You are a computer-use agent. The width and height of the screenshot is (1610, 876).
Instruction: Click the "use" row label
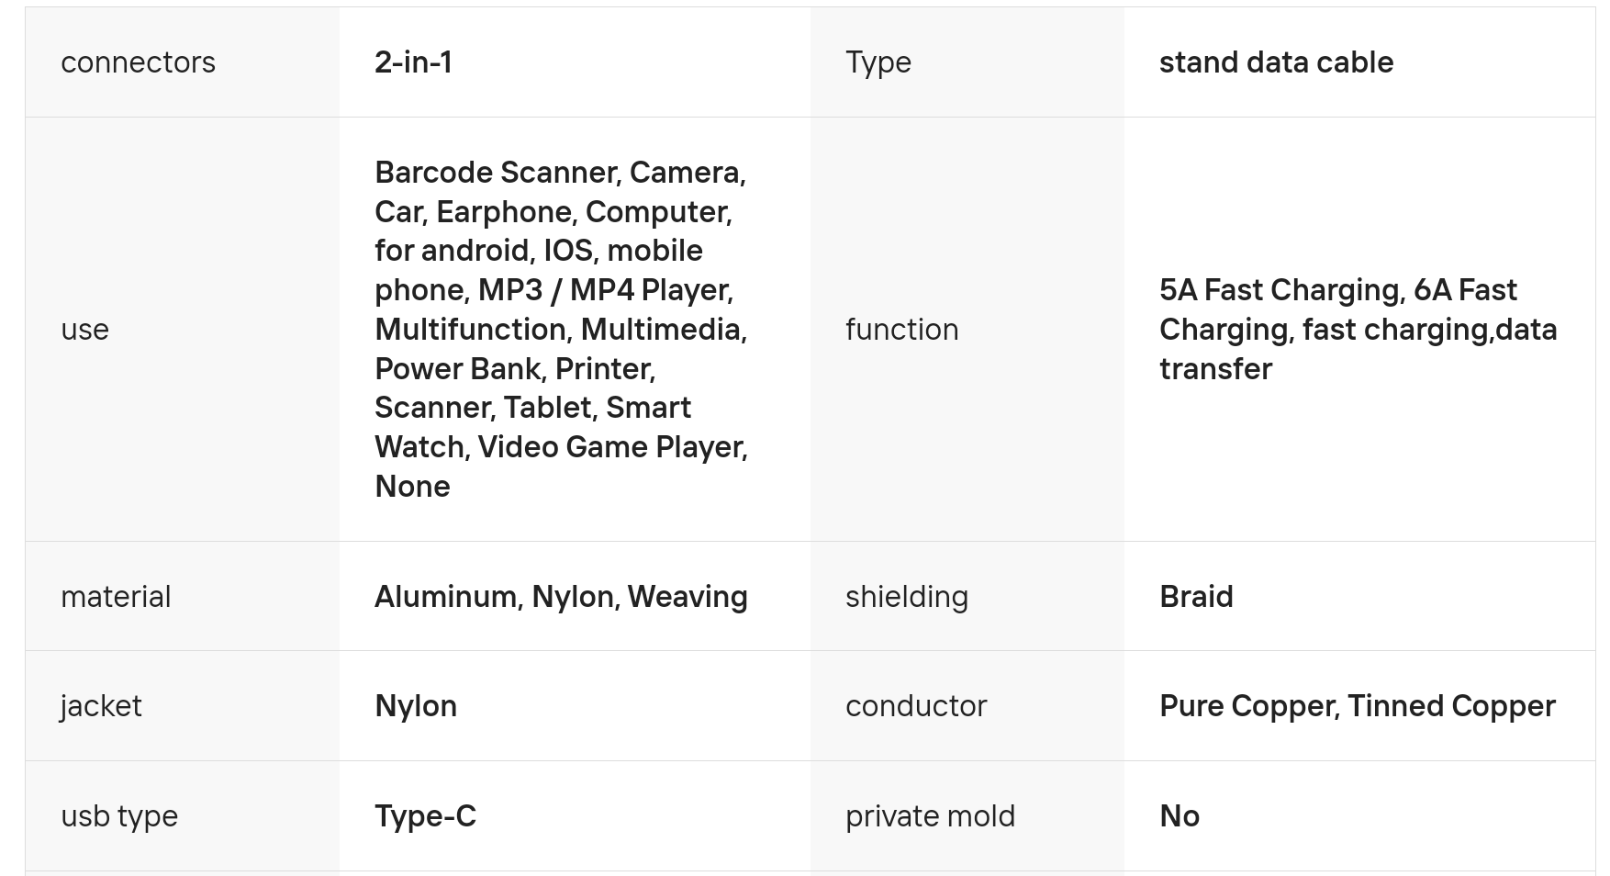coord(84,329)
